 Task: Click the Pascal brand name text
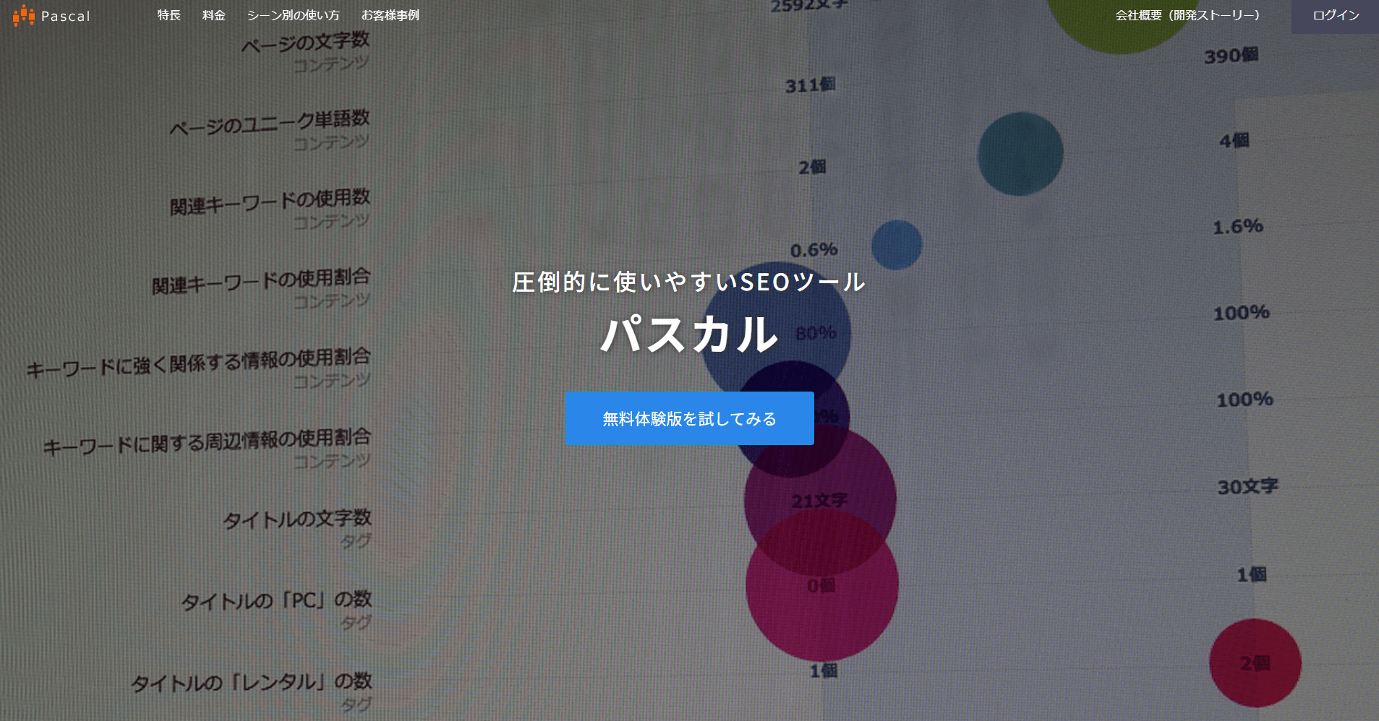(x=66, y=16)
